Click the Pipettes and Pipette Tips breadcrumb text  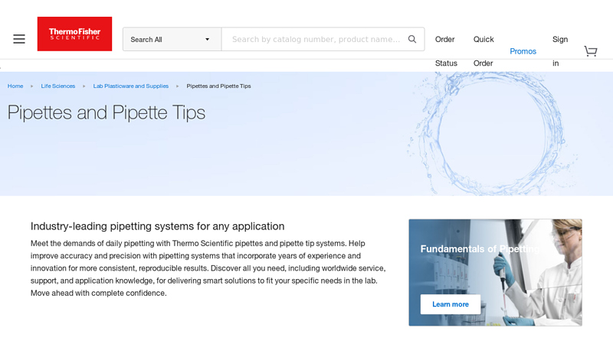tap(218, 86)
